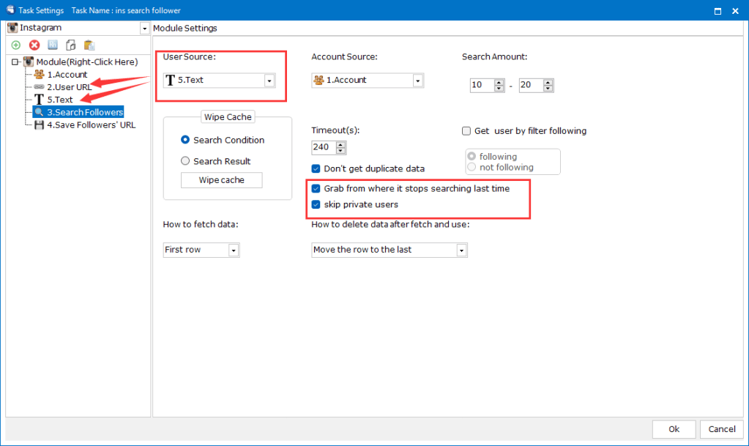This screenshot has width=749, height=446.
Task: Open the User Source dropdown
Action: pyautogui.click(x=269, y=81)
